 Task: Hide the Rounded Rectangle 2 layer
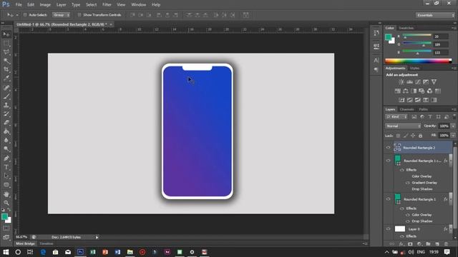tap(388, 148)
